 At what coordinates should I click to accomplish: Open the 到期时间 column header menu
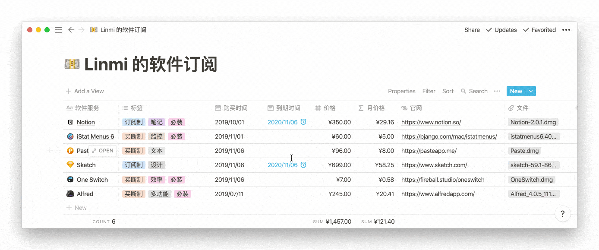coord(288,108)
